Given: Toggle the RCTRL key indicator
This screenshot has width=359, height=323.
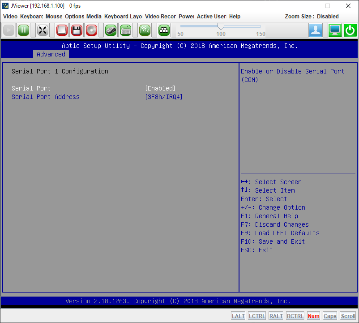Looking at the screenshot, I should pyautogui.click(x=295, y=316).
